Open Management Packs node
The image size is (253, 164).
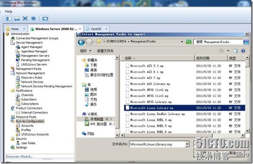click(29, 69)
